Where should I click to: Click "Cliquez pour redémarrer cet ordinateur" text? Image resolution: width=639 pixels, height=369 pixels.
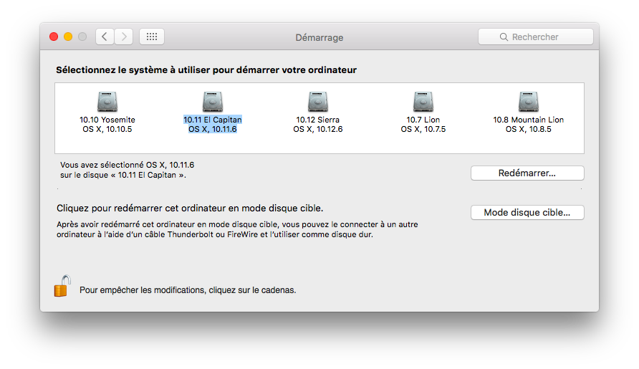coord(190,209)
